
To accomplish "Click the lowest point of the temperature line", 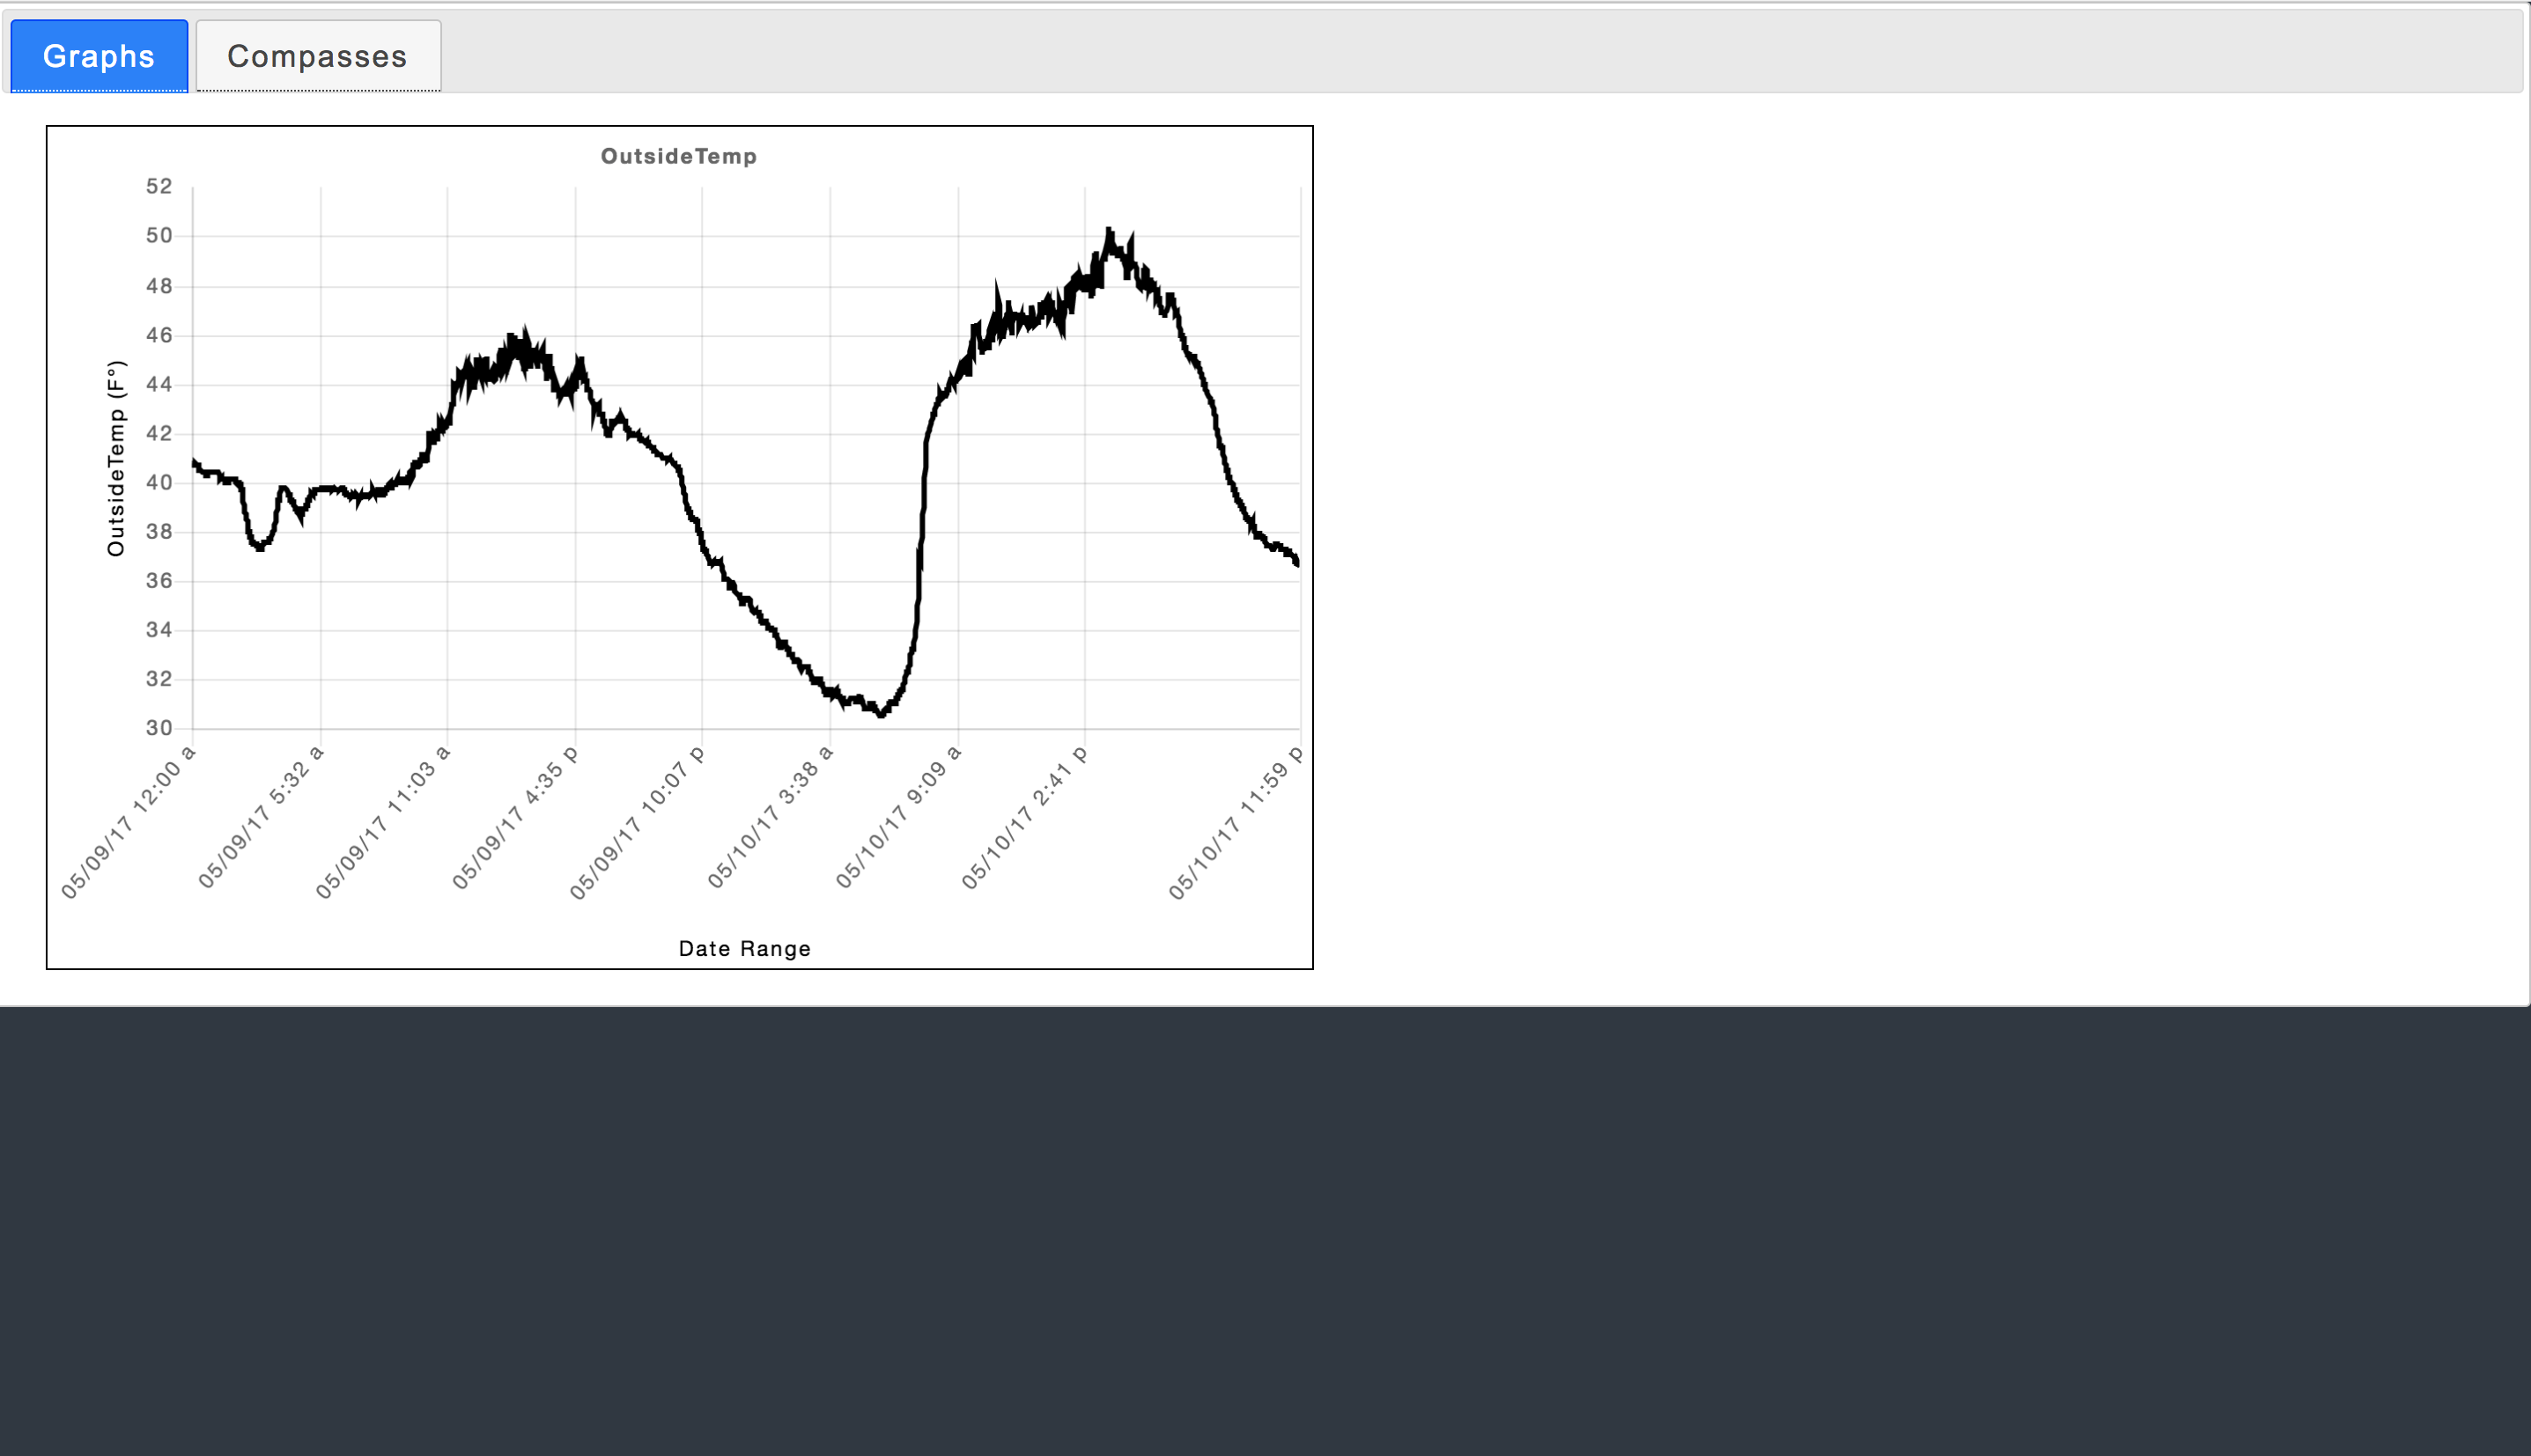I will 882,714.
